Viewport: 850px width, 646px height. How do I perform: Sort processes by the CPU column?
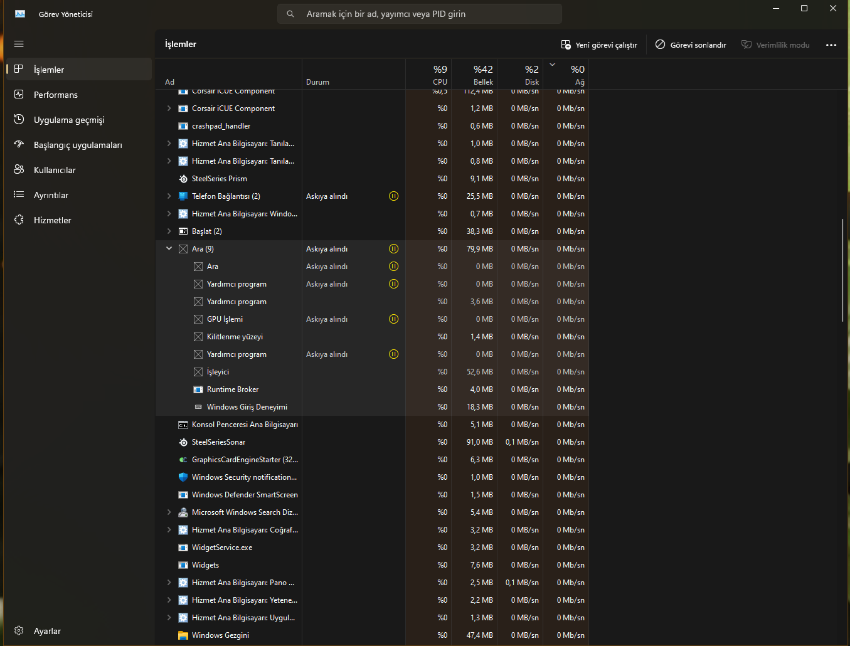click(428, 75)
